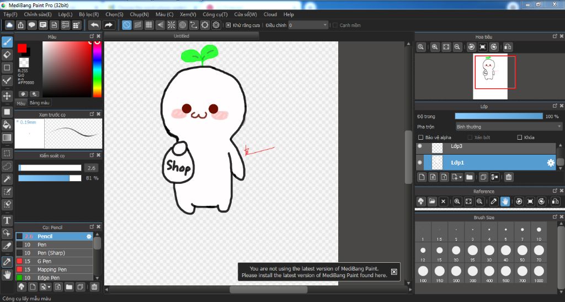Select the Bucket fill tool
This screenshot has width=565, height=302.
pyautogui.click(x=7, y=124)
